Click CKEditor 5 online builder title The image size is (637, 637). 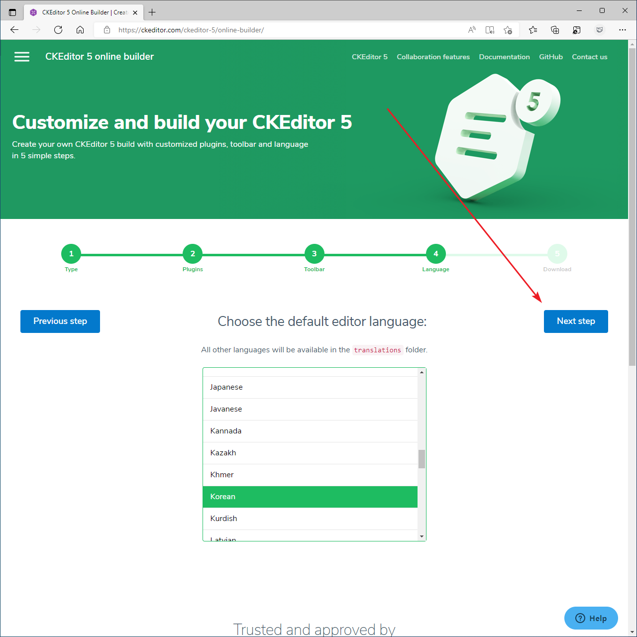pyautogui.click(x=100, y=57)
